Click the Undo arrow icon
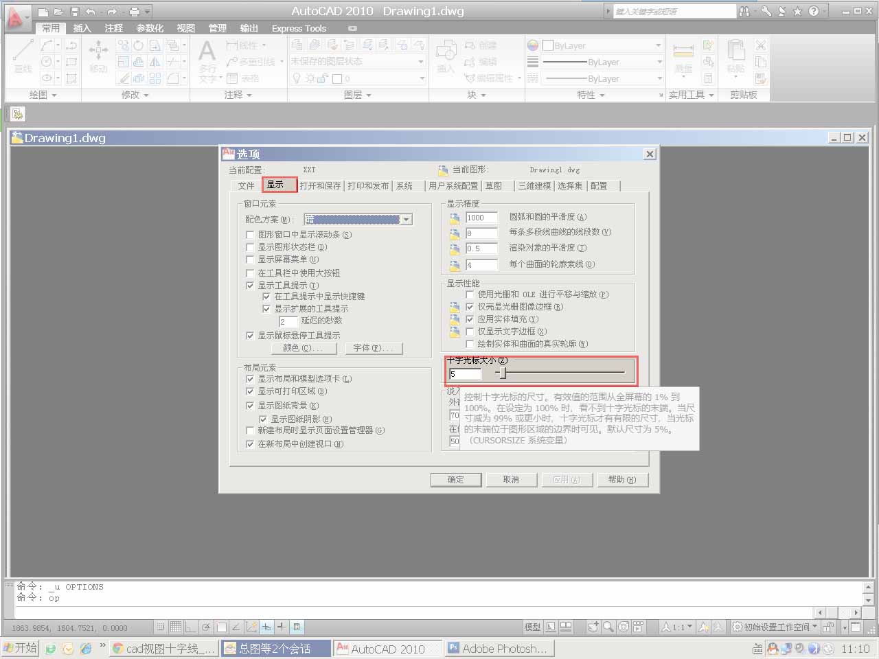The width and height of the screenshot is (879, 659). (91, 12)
